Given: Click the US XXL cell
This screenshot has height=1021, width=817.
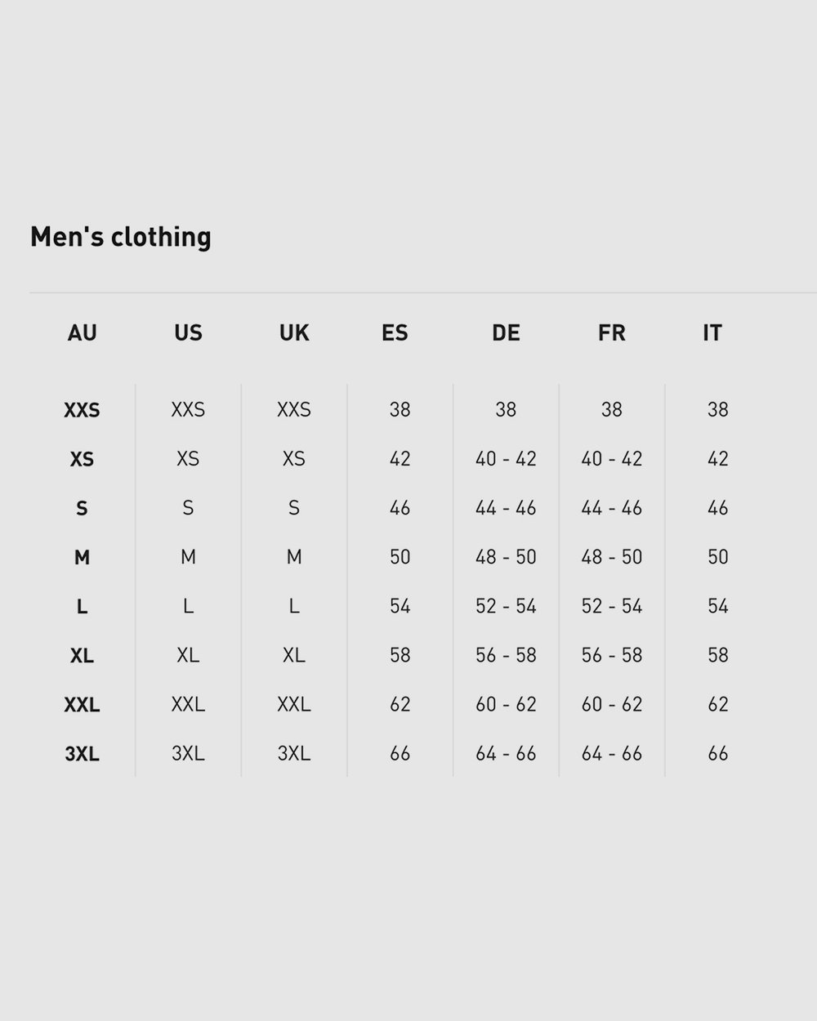Looking at the screenshot, I should point(188,704).
